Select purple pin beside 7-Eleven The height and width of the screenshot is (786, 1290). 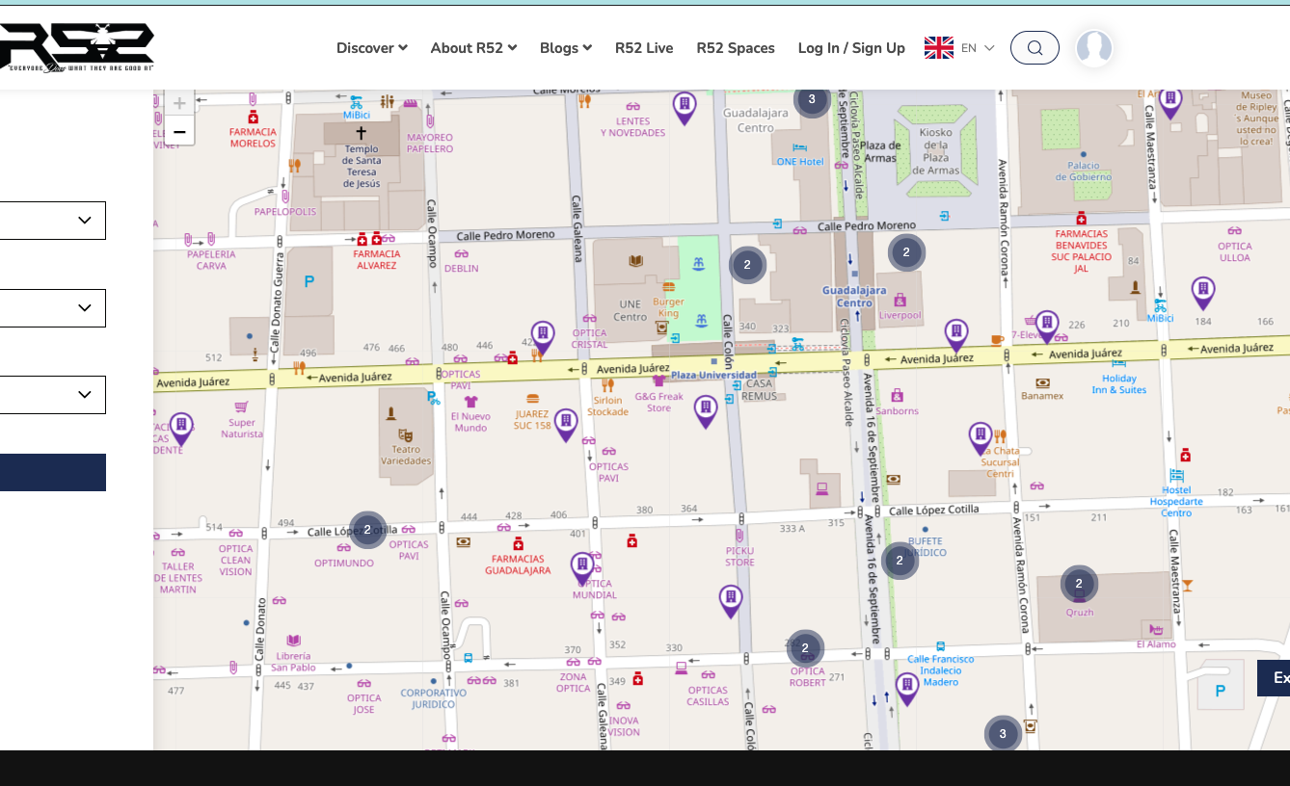[1047, 326]
